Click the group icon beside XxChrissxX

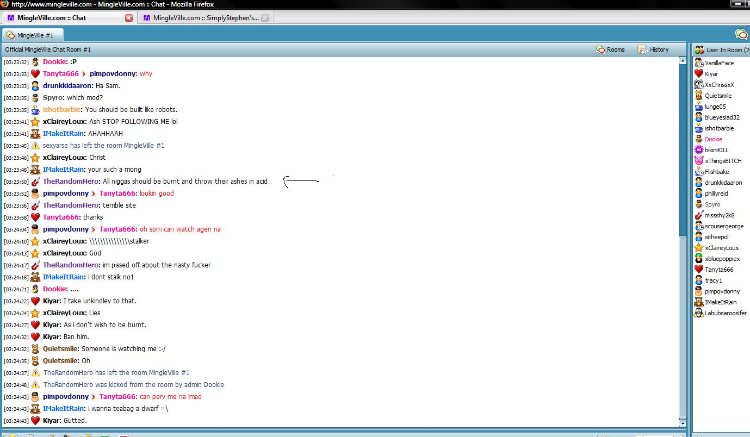(x=699, y=85)
